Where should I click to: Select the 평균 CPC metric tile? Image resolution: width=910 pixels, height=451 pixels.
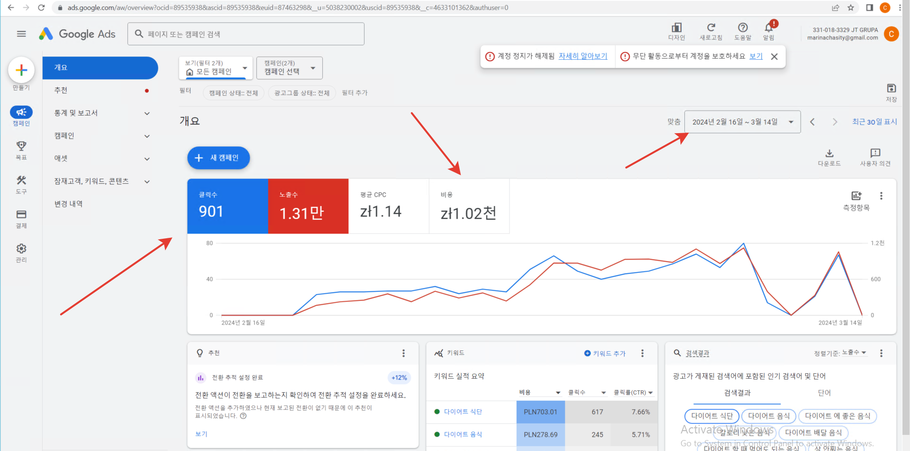[389, 206]
